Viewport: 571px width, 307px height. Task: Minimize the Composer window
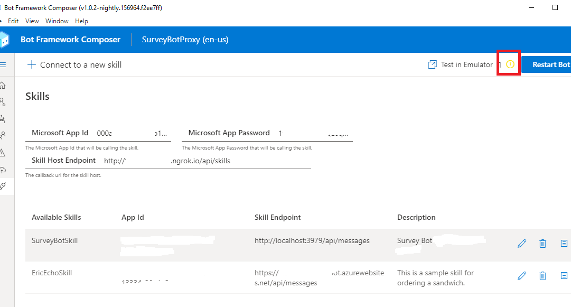pyautogui.click(x=531, y=7)
